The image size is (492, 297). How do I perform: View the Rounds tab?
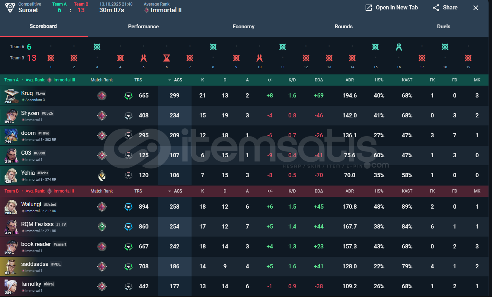[344, 27]
